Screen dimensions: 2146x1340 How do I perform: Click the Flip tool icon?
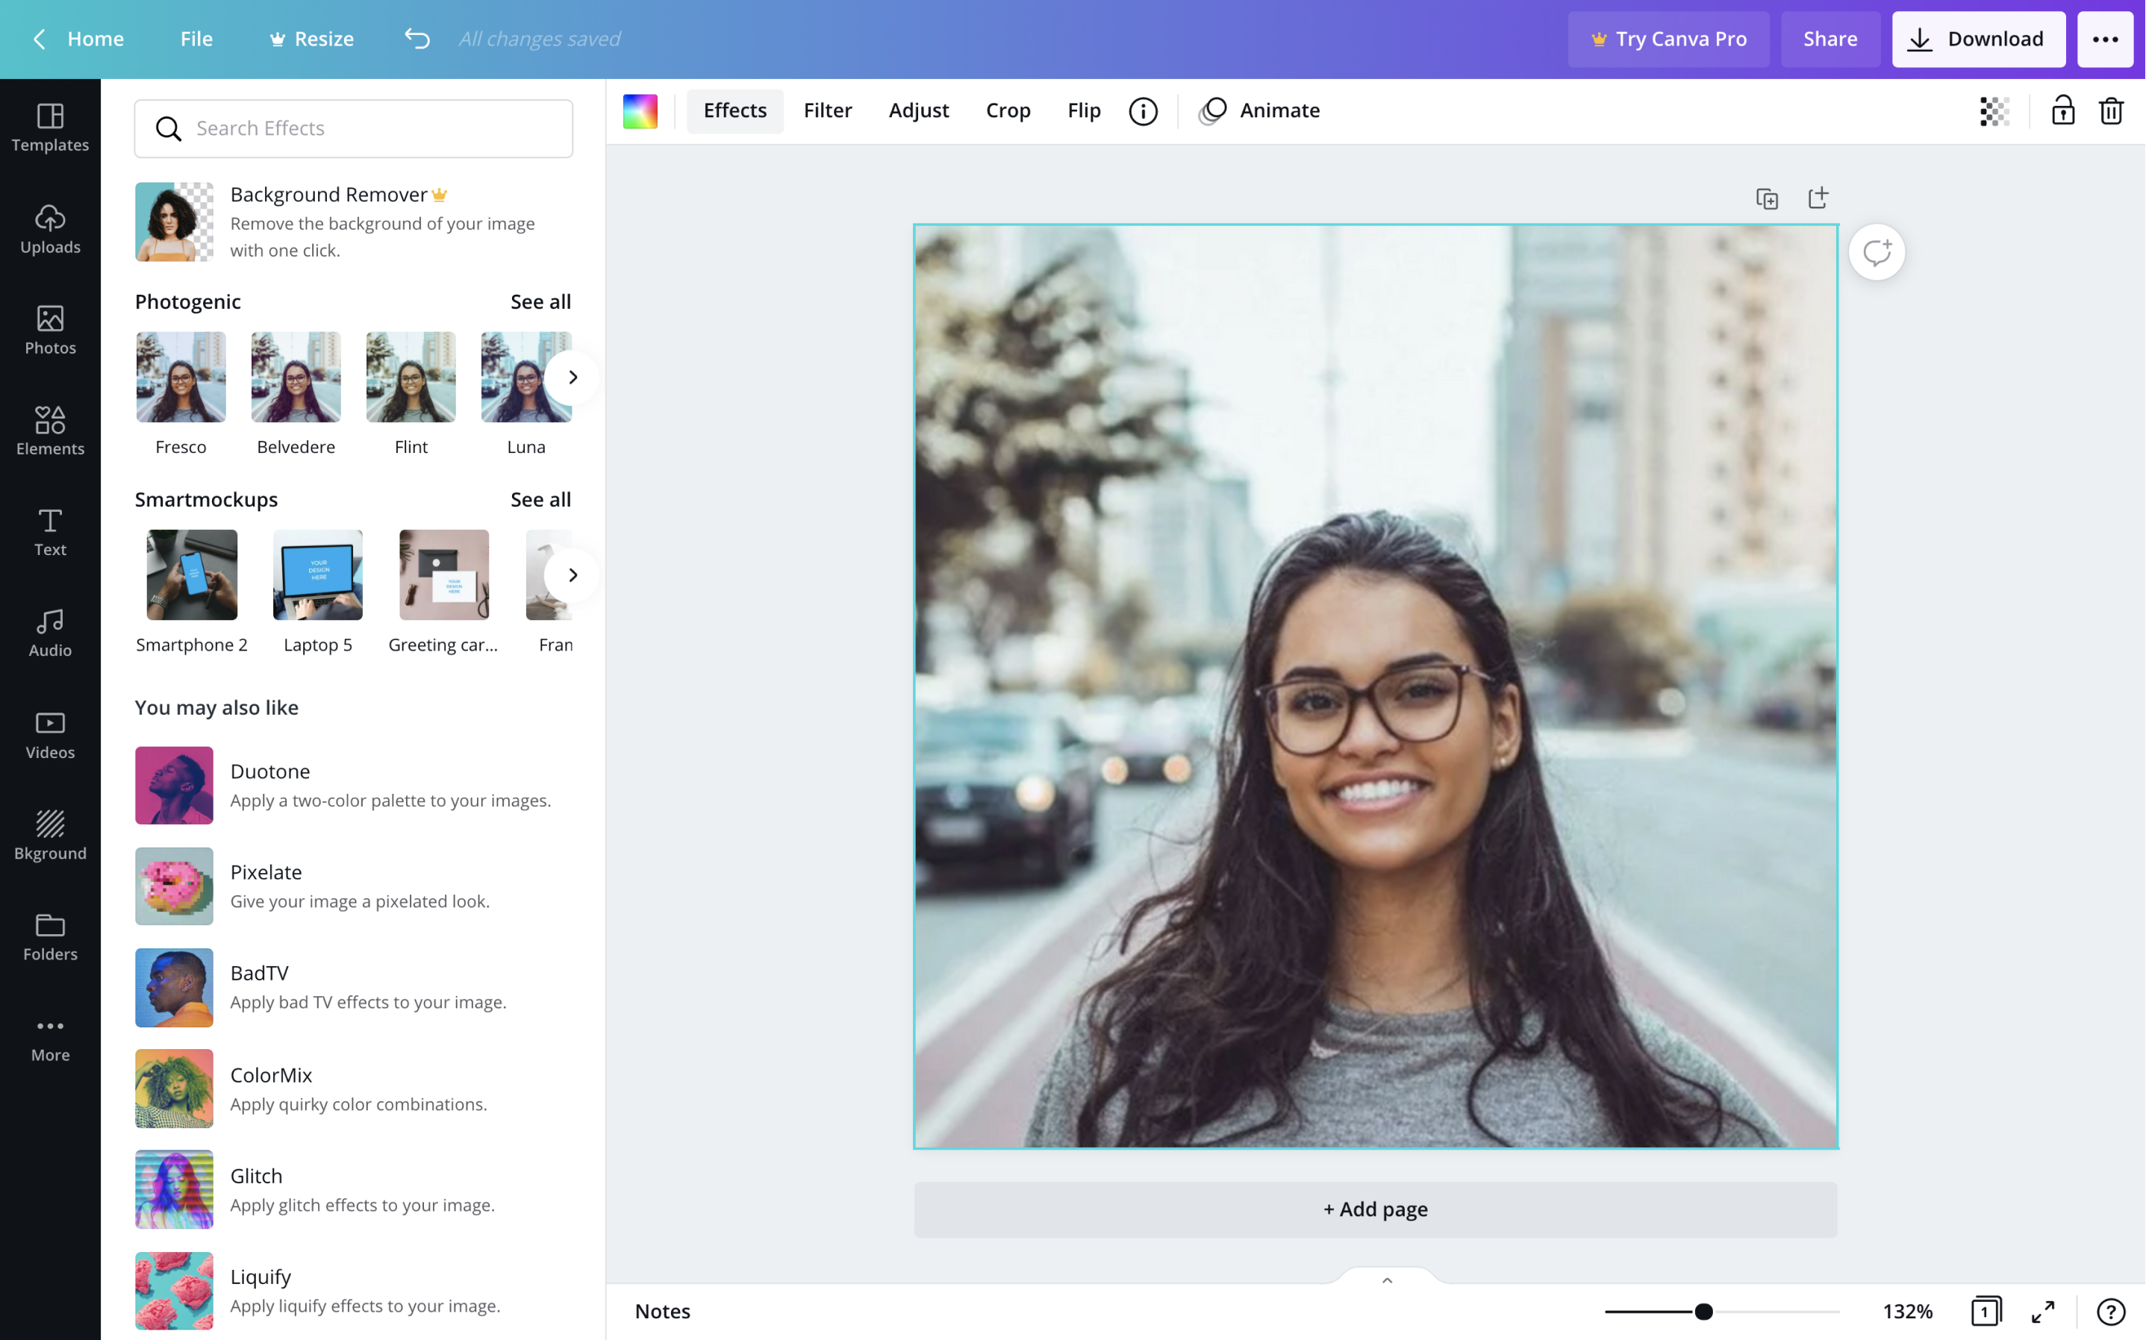pos(1084,110)
